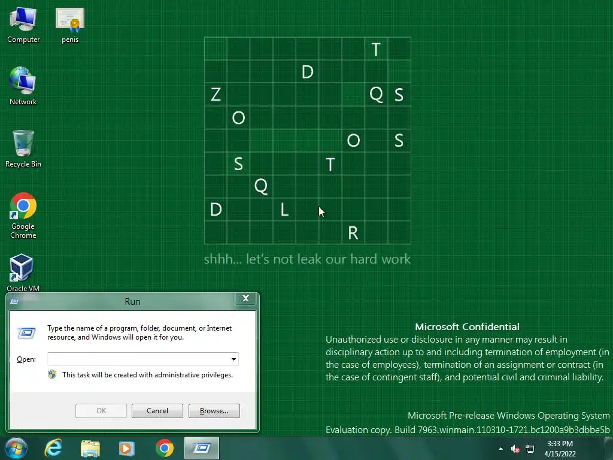Open the clock showing 3:33 PM
The image size is (613, 460).
pyautogui.click(x=560, y=449)
